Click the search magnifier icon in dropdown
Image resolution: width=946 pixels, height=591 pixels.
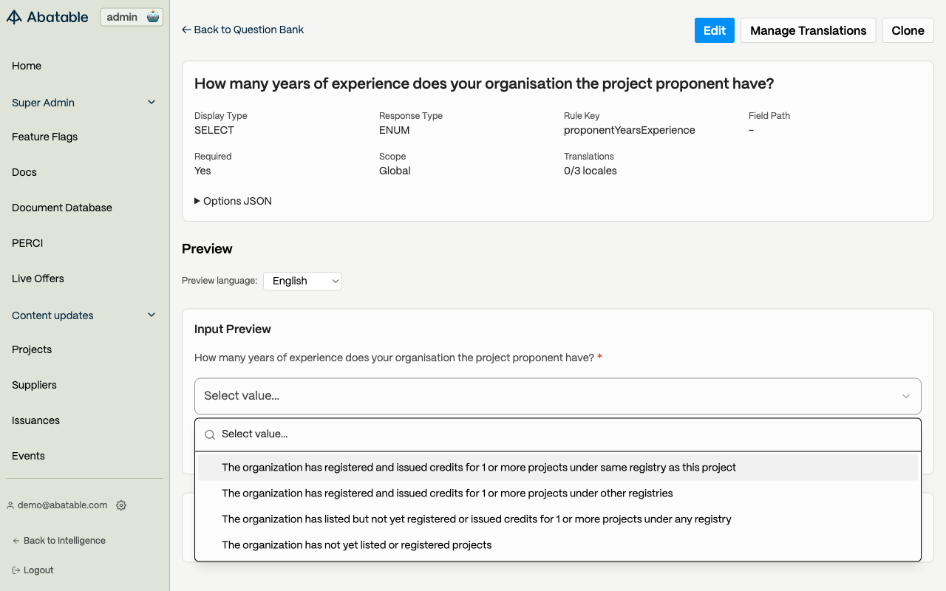click(210, 434)
